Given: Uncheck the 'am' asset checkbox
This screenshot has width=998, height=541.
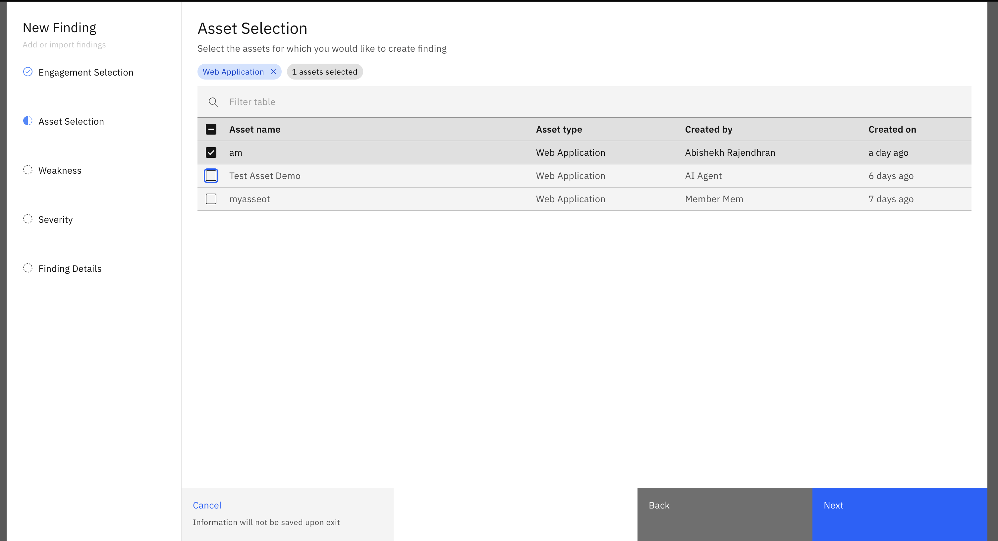Looking at the screenshot, I should point(211,153).
